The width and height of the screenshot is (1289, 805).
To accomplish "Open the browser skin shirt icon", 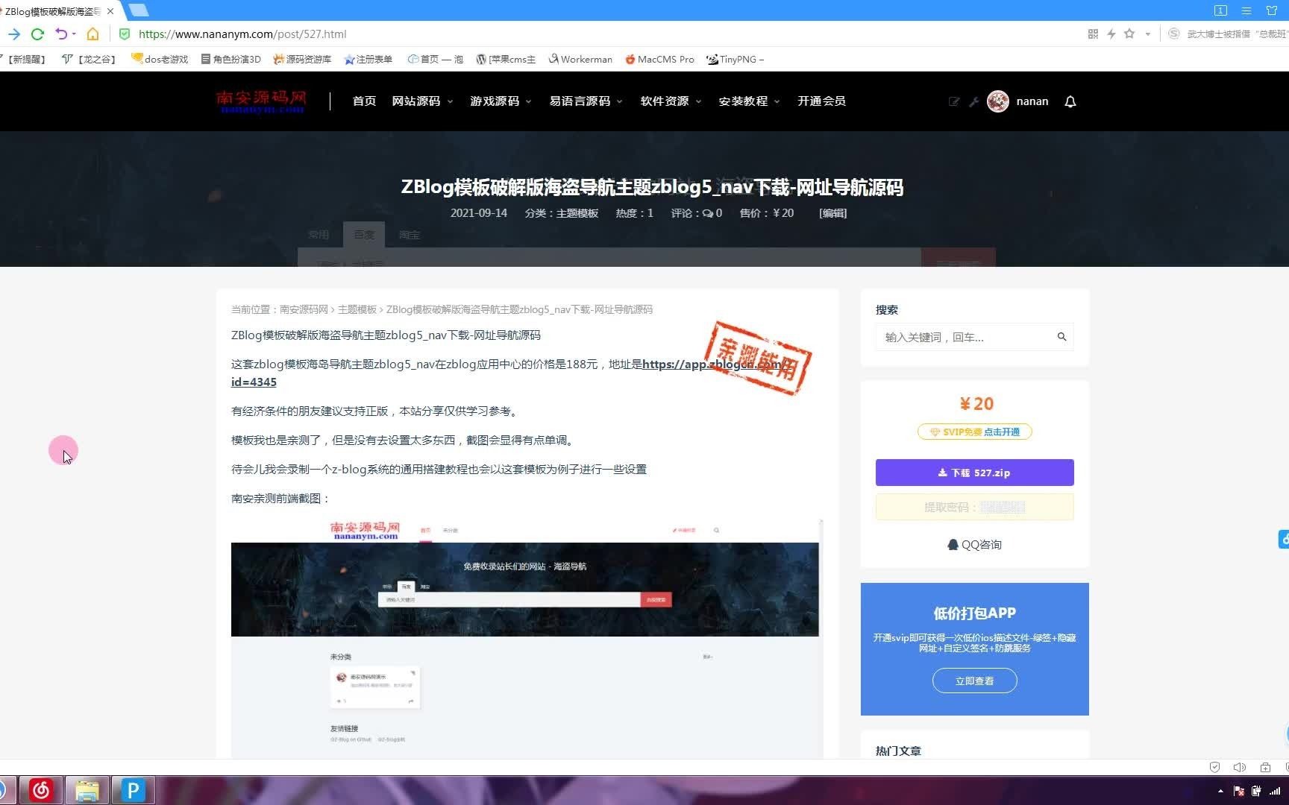I will [x=1272, y=10].
